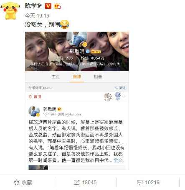Viewport: 185px width, 190px height.
Task: Click the 关注 236 following count
Action: pos(64,58)
